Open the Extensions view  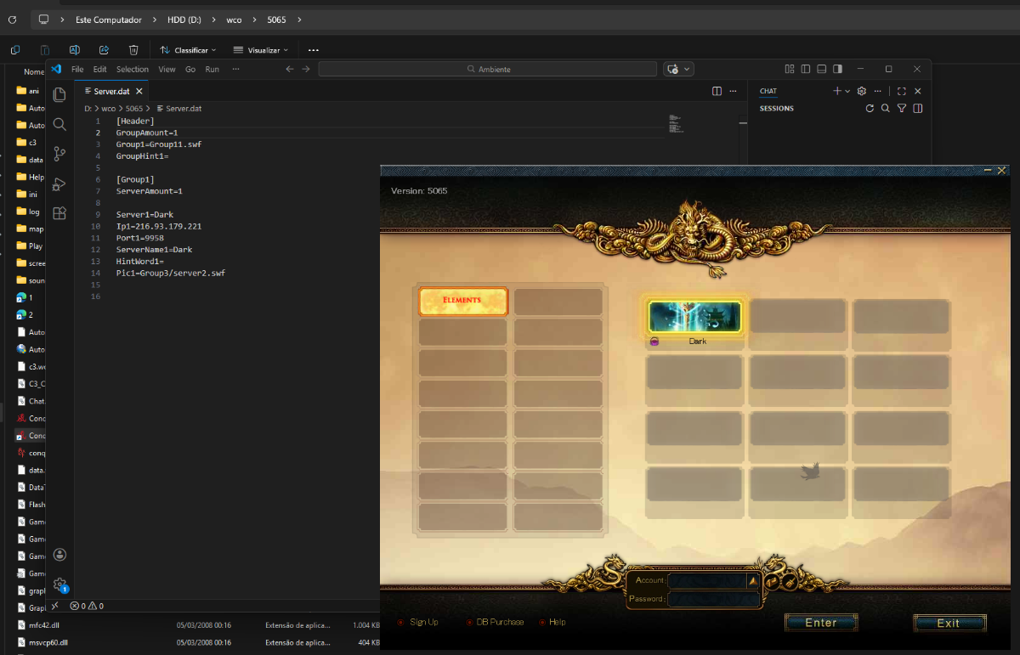click(x=59, y=213)
